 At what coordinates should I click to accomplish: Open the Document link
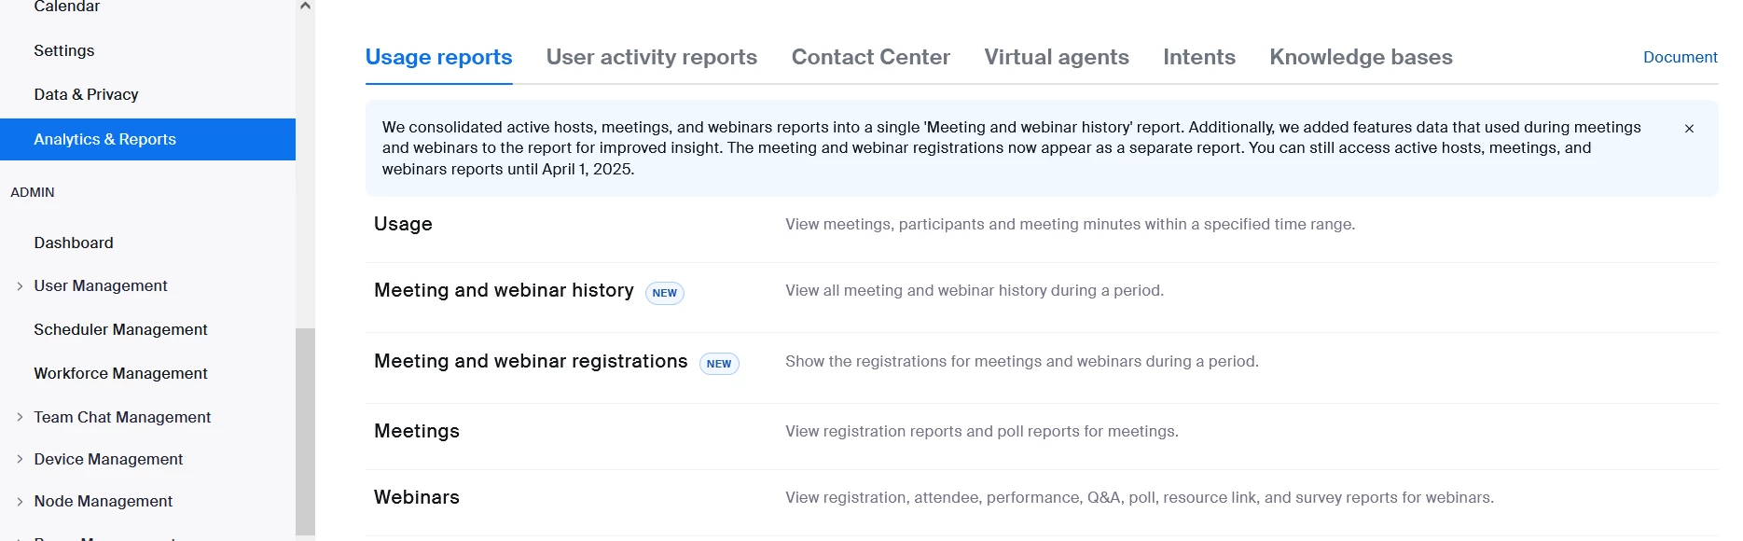coord(1680,57)
